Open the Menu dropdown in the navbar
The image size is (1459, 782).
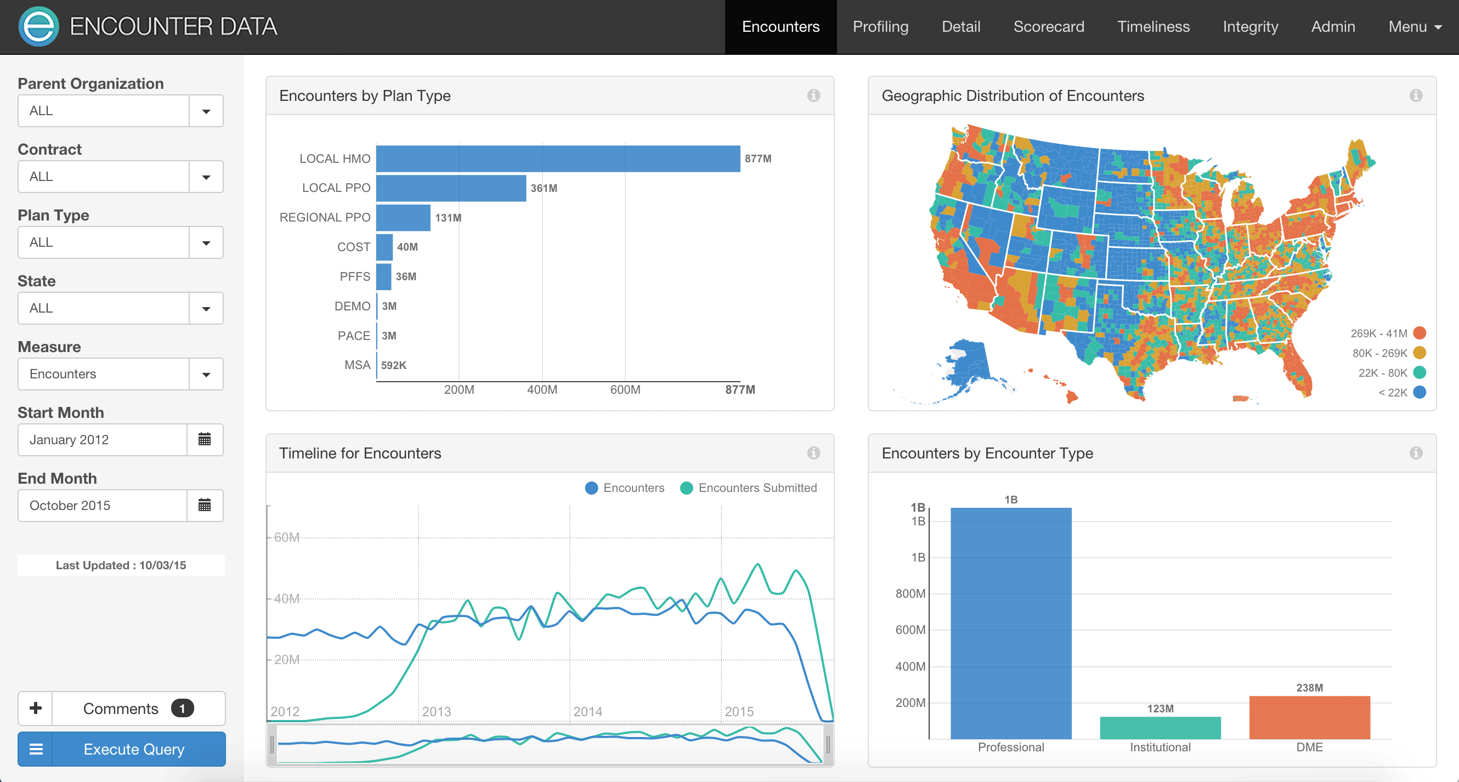click(x=1415, y=27)
